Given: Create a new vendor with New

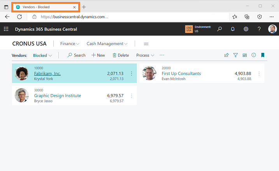Looking at the screenshot, I should [98, 55].
